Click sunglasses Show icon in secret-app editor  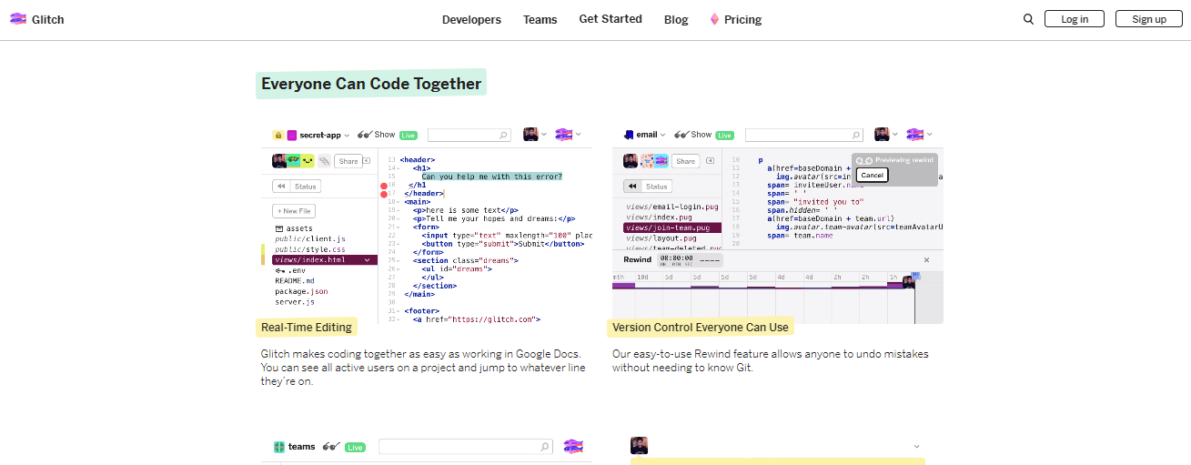(365, 135)
